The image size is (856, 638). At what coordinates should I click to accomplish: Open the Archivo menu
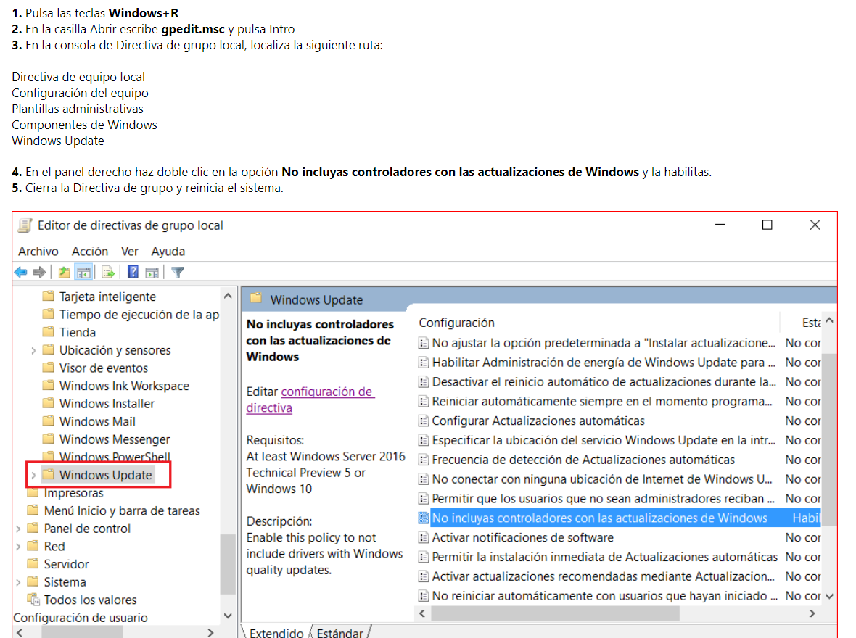pyautogui.click(x=38, y=251)
